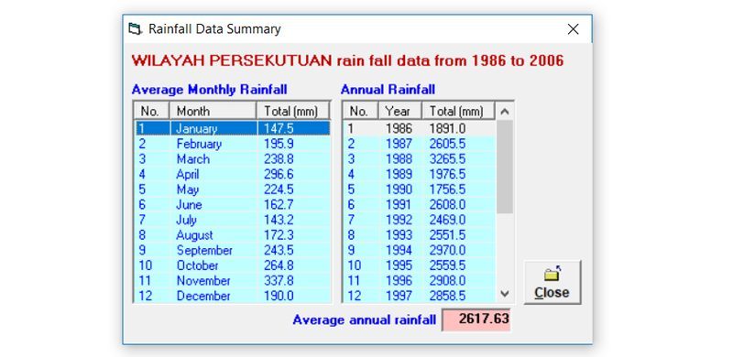
Task: Select the highlighted January row
Action: [x=233, y=128]
